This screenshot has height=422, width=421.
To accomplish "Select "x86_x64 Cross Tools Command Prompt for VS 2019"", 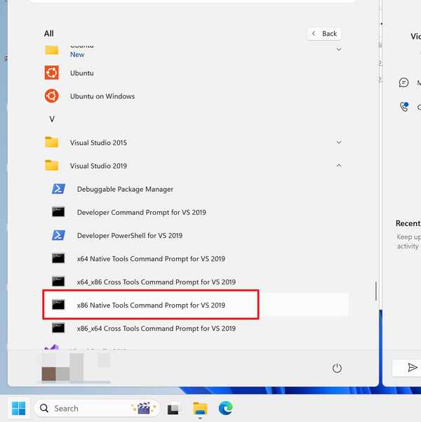I will pos(156,329).
